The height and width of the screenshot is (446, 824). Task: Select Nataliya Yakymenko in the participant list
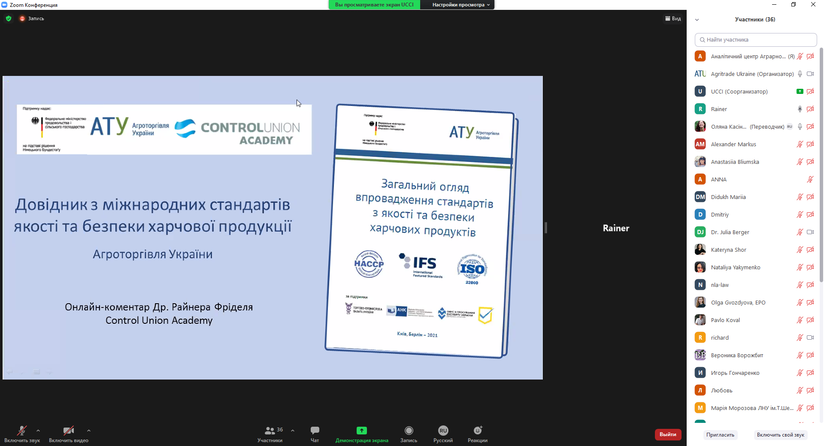pyautogui.click(x=754, y=267)
